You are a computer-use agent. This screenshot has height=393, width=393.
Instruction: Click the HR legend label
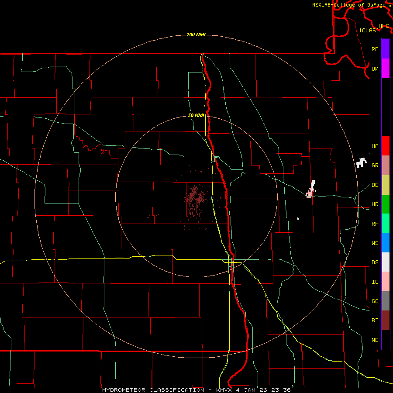tap(375, 204)
